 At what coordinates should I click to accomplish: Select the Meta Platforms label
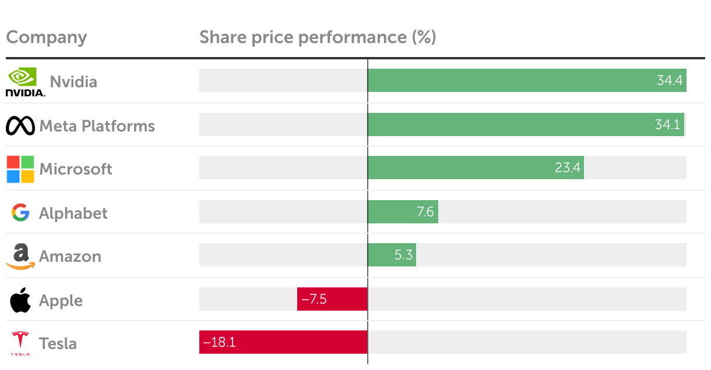click(x=97, y=126)
